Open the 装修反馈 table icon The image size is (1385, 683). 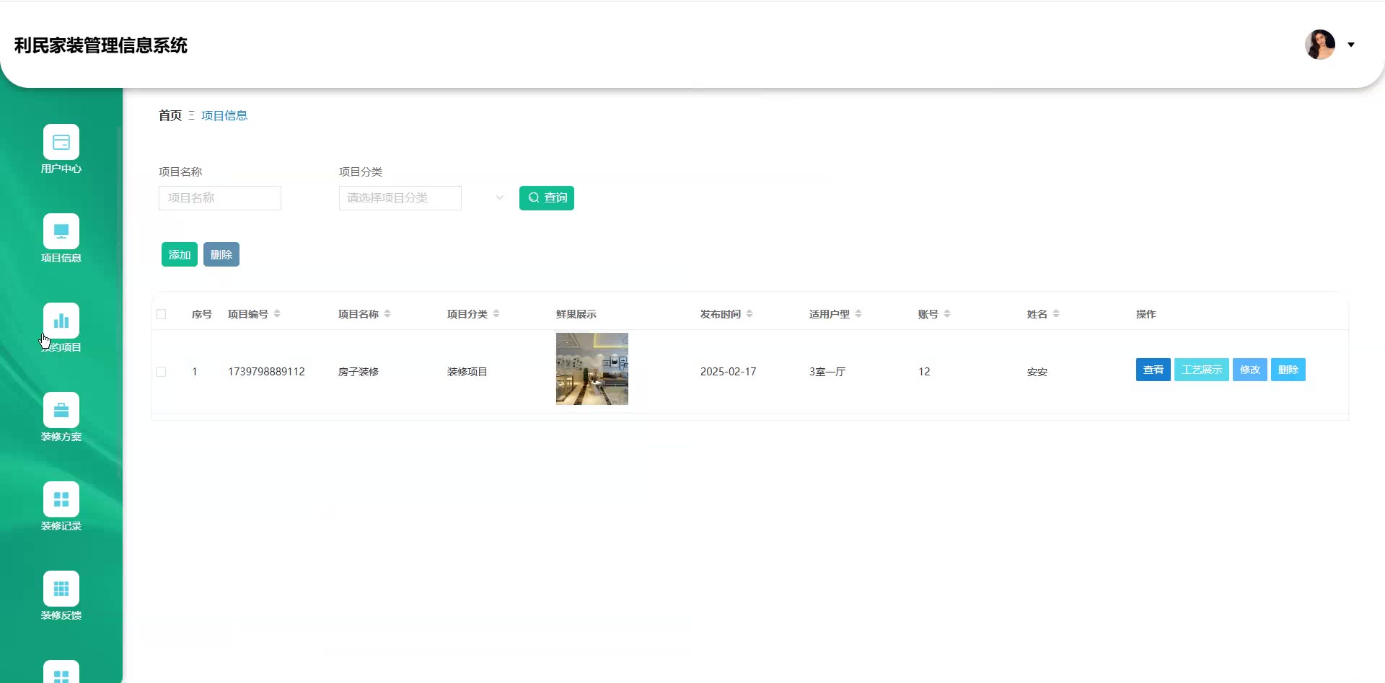click(61, 589)
